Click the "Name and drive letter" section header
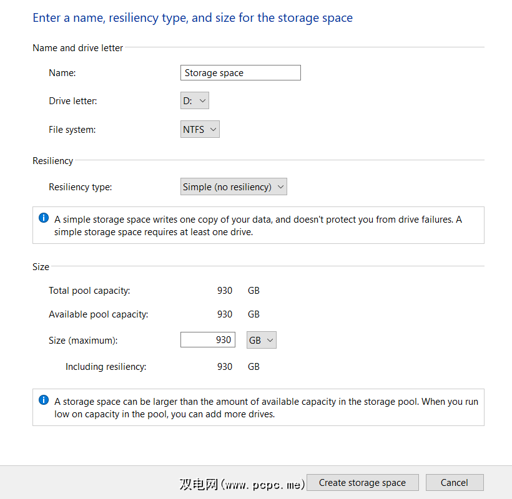Viewport: 512px width, 499px height. [78, 48]
